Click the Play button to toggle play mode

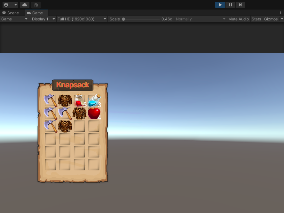pos(220,5)
